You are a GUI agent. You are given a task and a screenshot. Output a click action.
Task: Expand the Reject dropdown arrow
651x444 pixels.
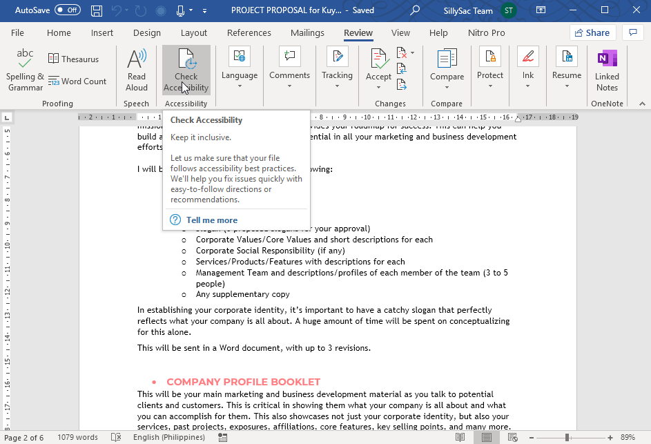click(412, 52)
